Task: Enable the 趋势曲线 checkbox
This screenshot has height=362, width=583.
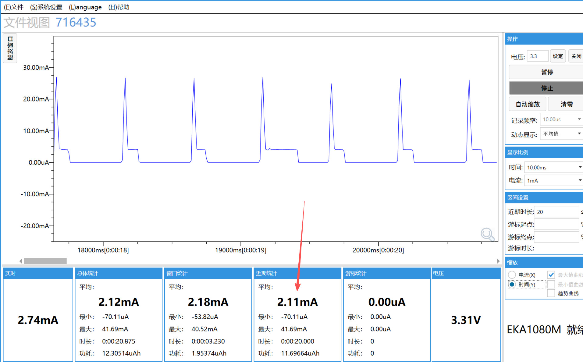Action: (551, 293)
